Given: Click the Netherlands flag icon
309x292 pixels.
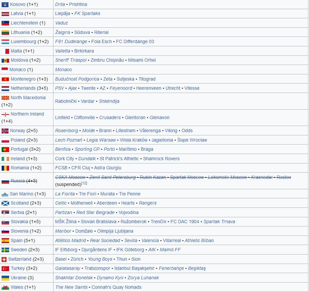Looking at the screenshot, I should (5, 88).
